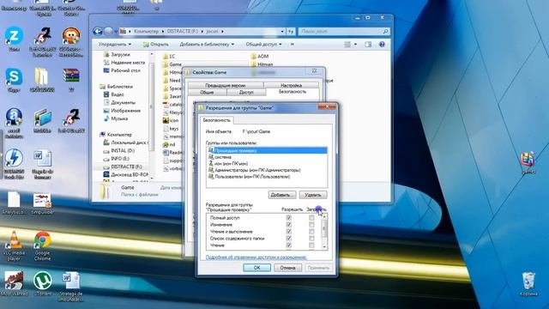
Task: Check Deny box for Полный доступ
Action: tap(311, 217)
